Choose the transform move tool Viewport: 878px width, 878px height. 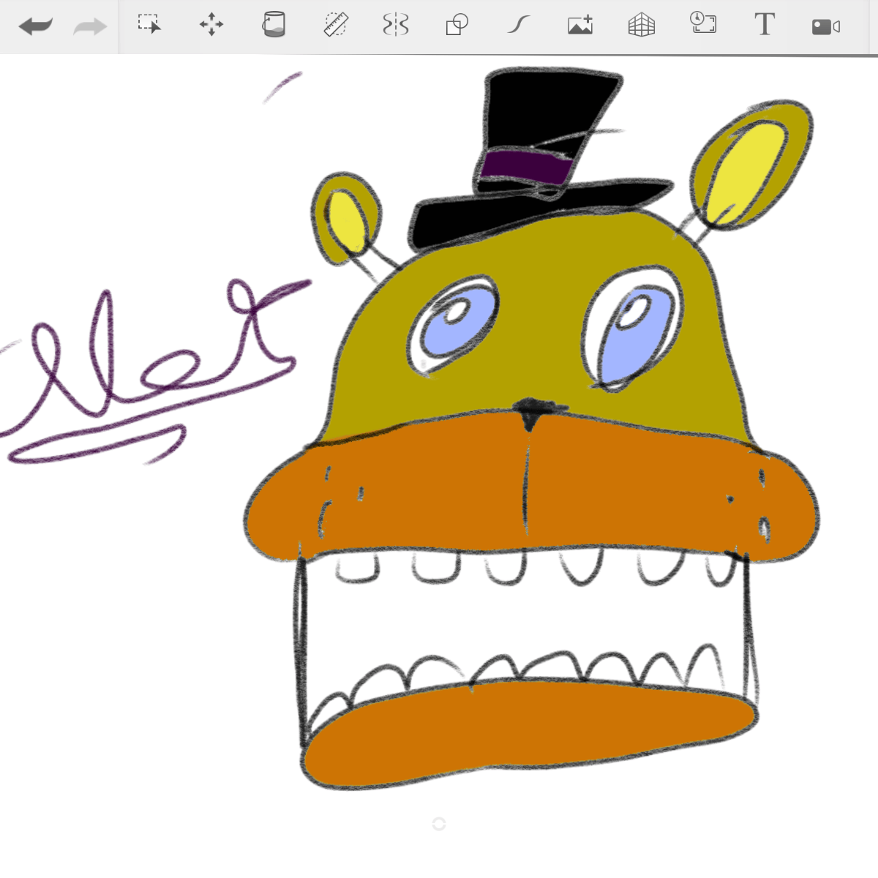click(211, 25)
